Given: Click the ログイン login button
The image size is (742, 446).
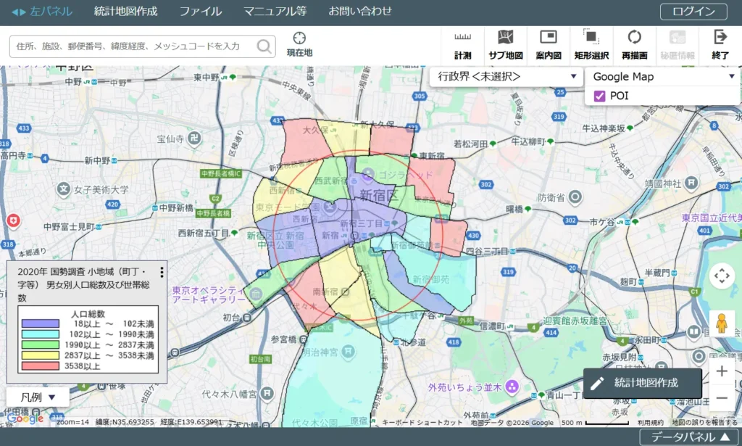Looking at the screenshot, I should [693, 11].
